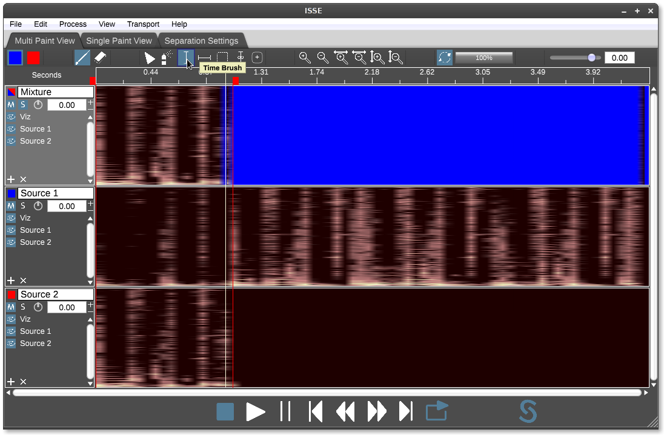Toggle the loop playback button

click(x=436, y=411)
